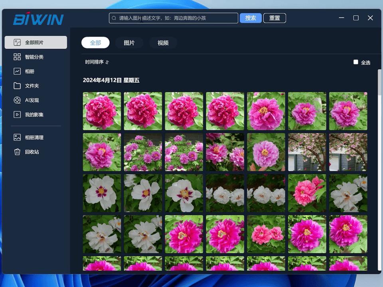The height and width of the screenshot is (287, 383).
Task: Switch to the 视频 tab
Action: pos(163,42)
